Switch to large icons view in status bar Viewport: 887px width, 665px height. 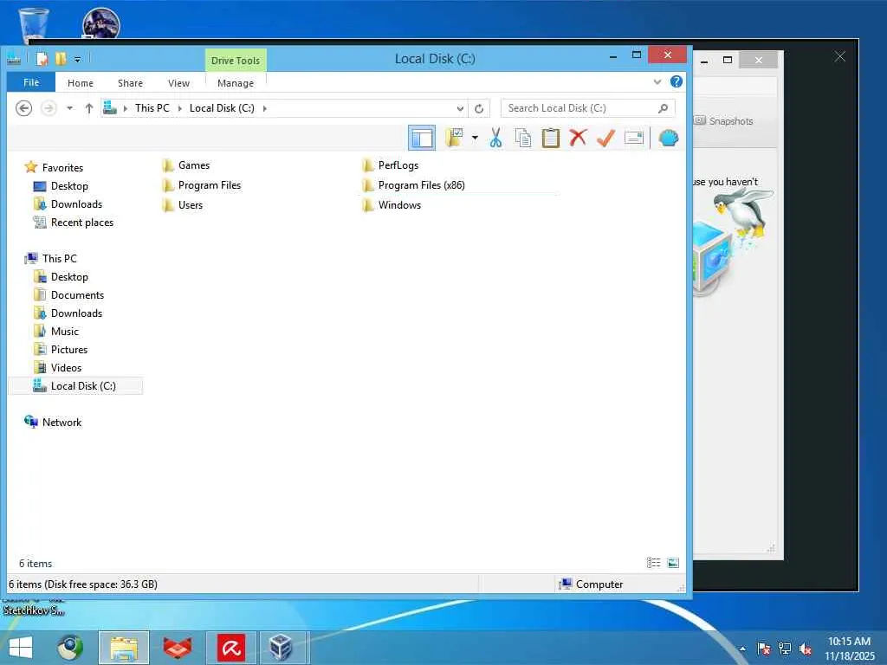[x=673, y=563]
